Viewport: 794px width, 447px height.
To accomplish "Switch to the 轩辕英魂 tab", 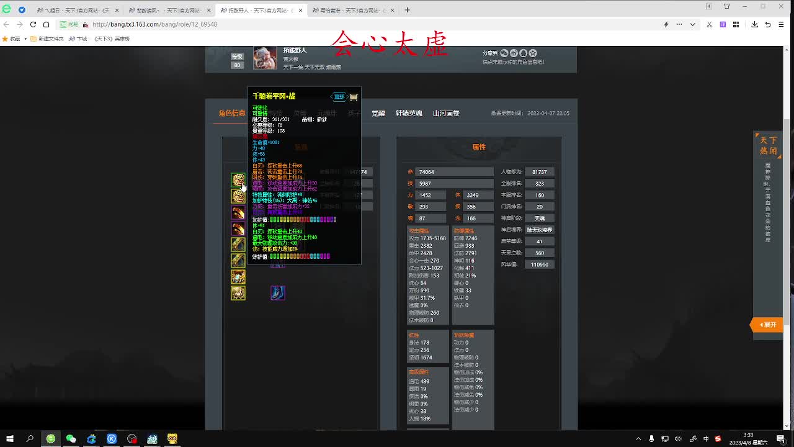I will (409, 114).
